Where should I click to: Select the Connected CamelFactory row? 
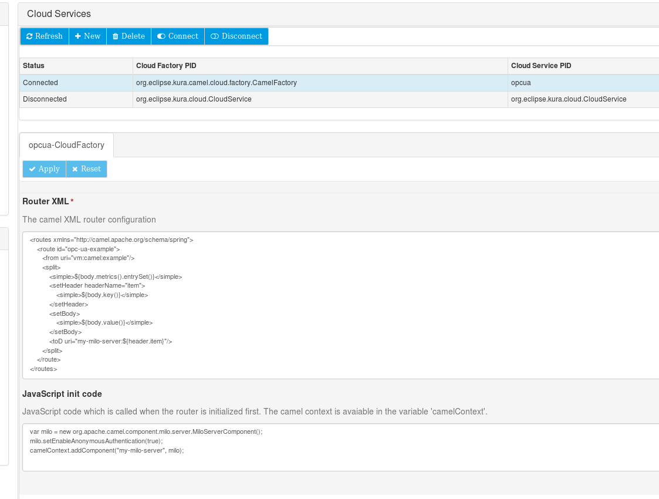click(216, 83)
